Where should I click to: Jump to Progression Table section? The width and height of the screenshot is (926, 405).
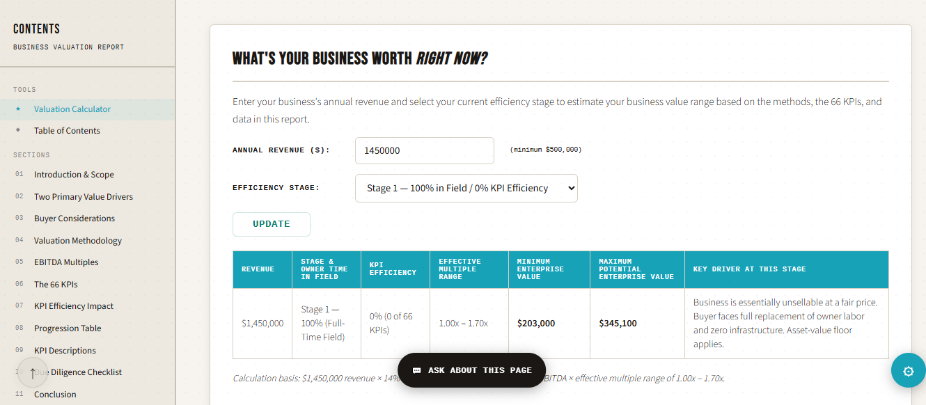coord(68,328)
